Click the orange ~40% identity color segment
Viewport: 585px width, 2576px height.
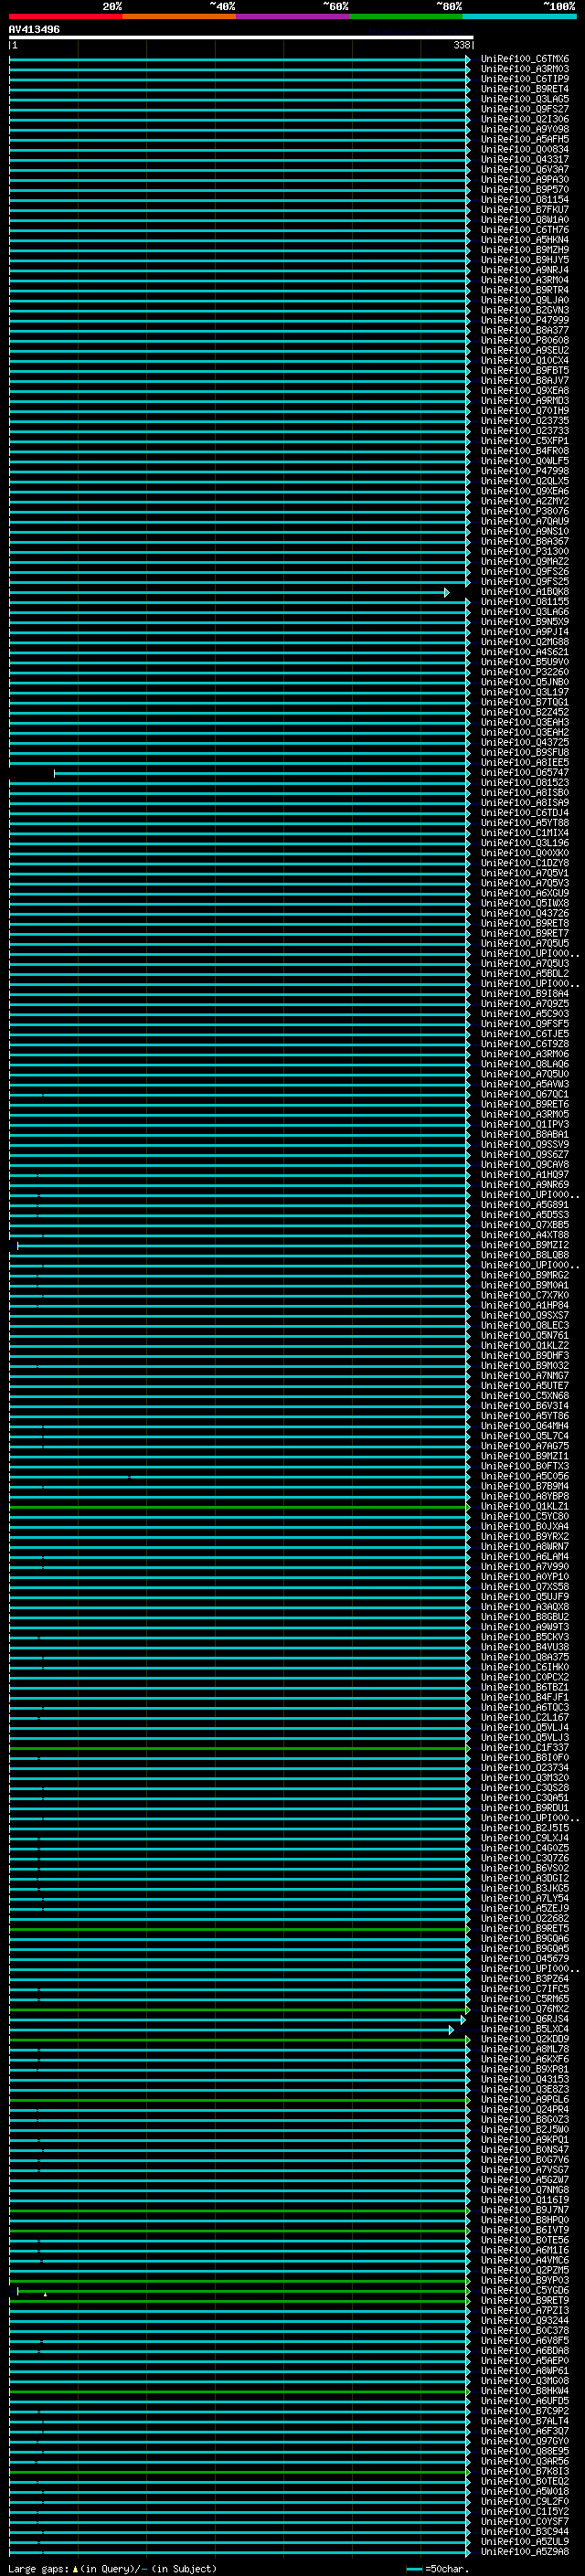pyautogui.click(x=179, y=16)
